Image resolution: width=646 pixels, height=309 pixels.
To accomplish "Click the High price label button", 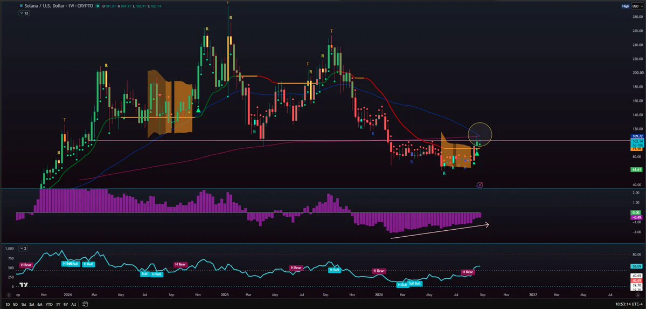I will tap(626, 6).
